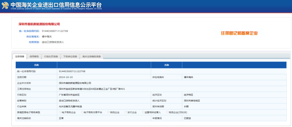
Task: Check the 物流企业(仅B2B) checkbox
Action: tap(167, 112)
